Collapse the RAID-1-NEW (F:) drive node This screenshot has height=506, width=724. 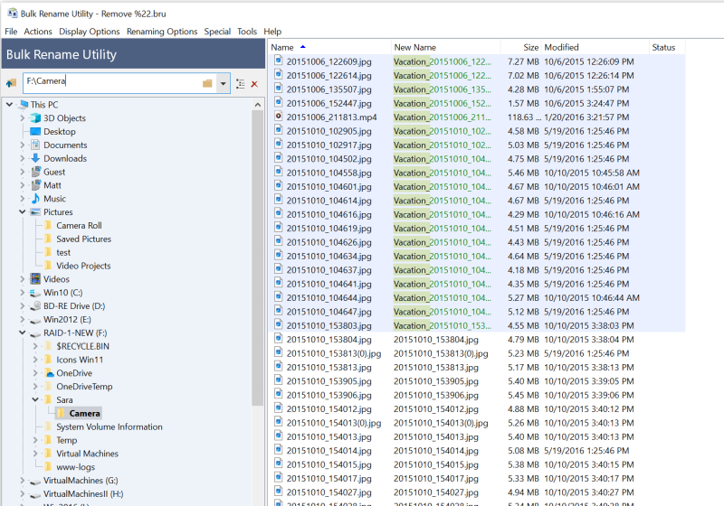point(22,333)
